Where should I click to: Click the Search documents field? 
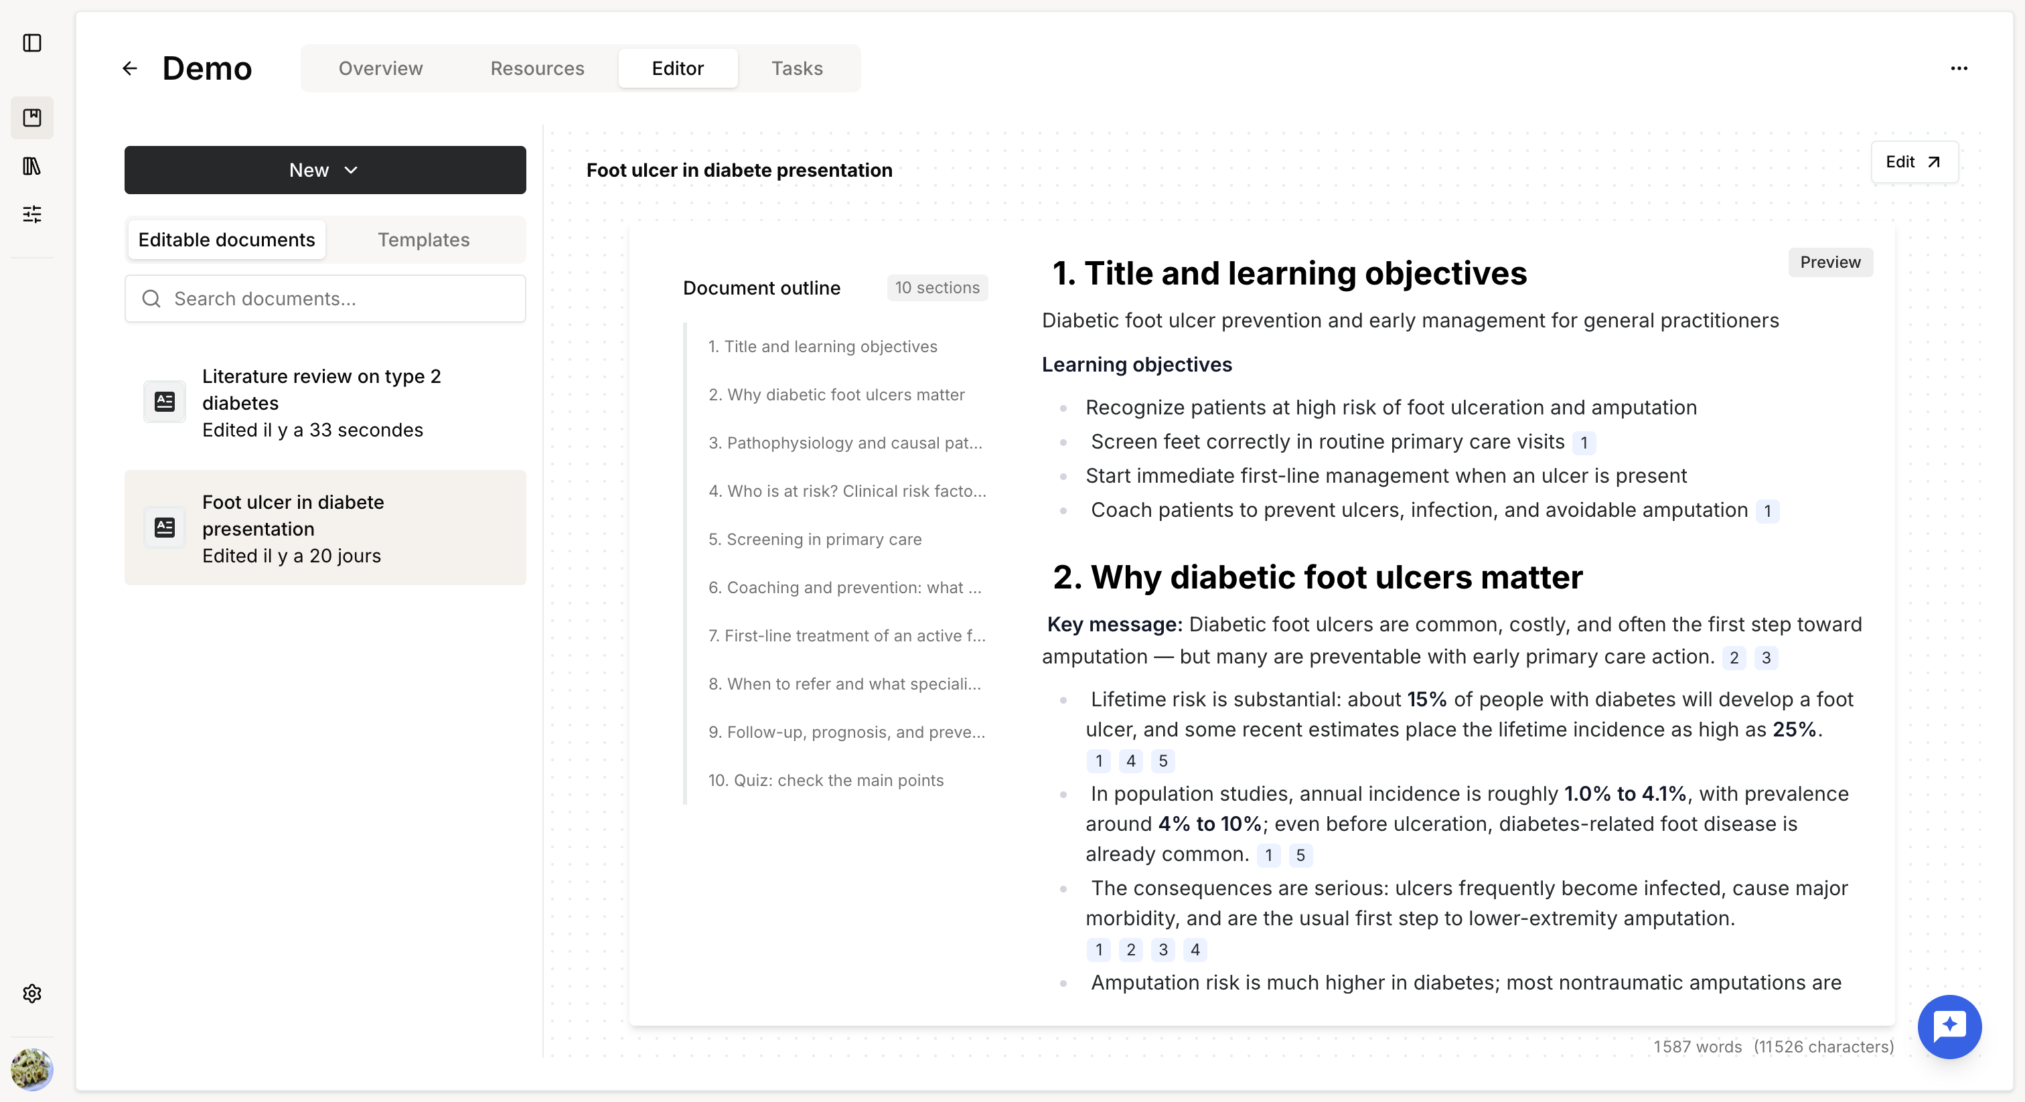tap(325, 299)
